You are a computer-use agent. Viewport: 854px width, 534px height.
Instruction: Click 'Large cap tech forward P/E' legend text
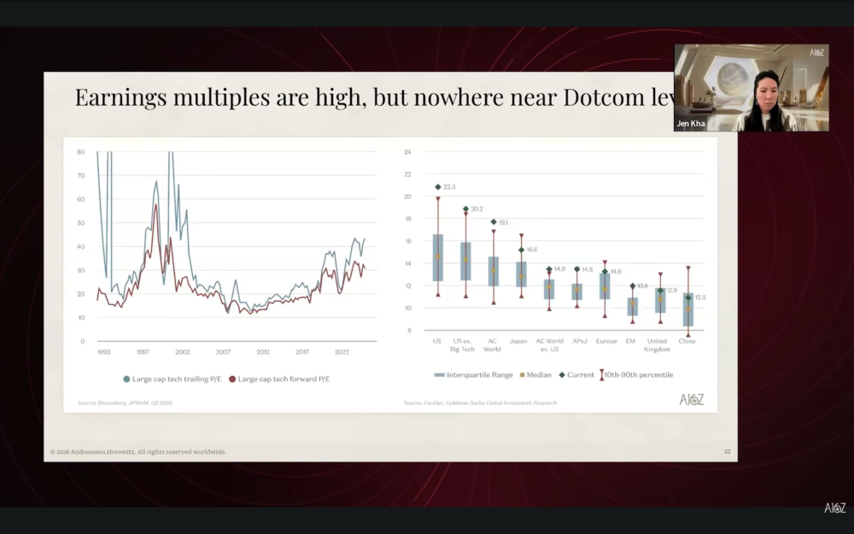(x=284, y=379)
